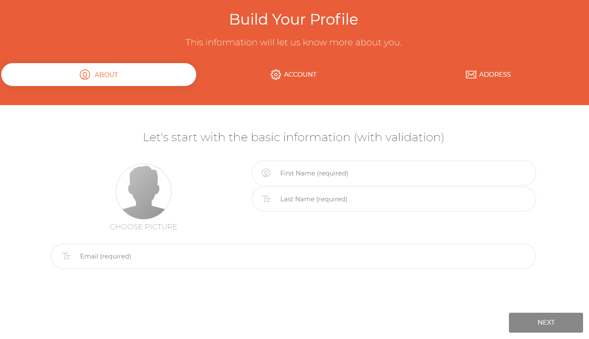Click the Next button
Viewport: 589px width, 339px height.
[546, 322]
